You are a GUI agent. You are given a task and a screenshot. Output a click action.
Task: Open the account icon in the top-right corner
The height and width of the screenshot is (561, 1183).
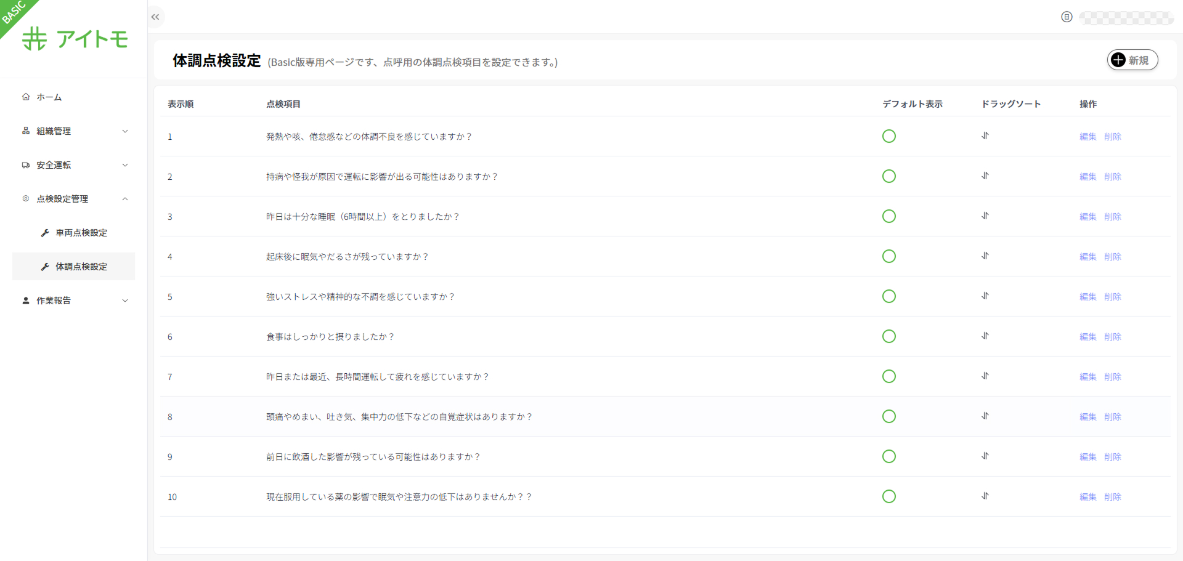coord(1066,17)
